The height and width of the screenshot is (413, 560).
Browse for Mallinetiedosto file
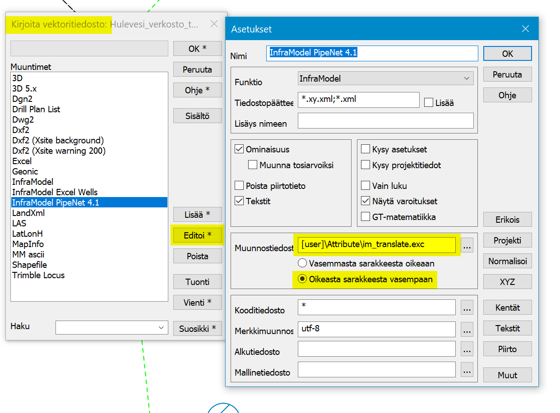[467, 371]
